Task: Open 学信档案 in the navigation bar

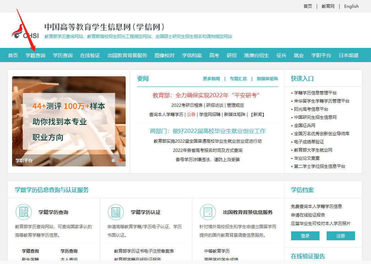Action: (192, 55)
